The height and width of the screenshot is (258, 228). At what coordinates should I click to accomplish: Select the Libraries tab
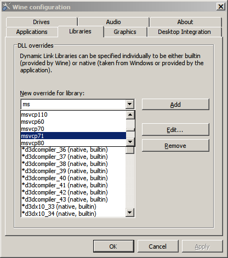coord(81,31)
